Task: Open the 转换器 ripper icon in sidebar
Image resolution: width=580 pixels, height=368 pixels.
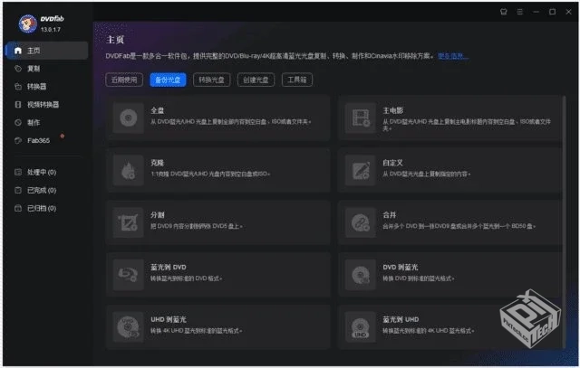Action: tap(18, 87)
